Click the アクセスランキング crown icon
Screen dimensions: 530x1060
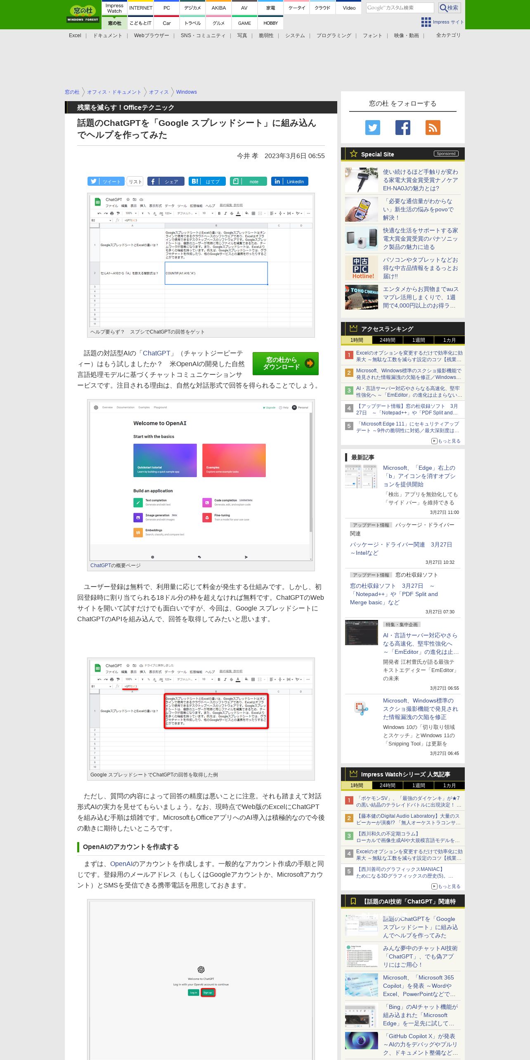pyautogui.click(x=353, y=329)
